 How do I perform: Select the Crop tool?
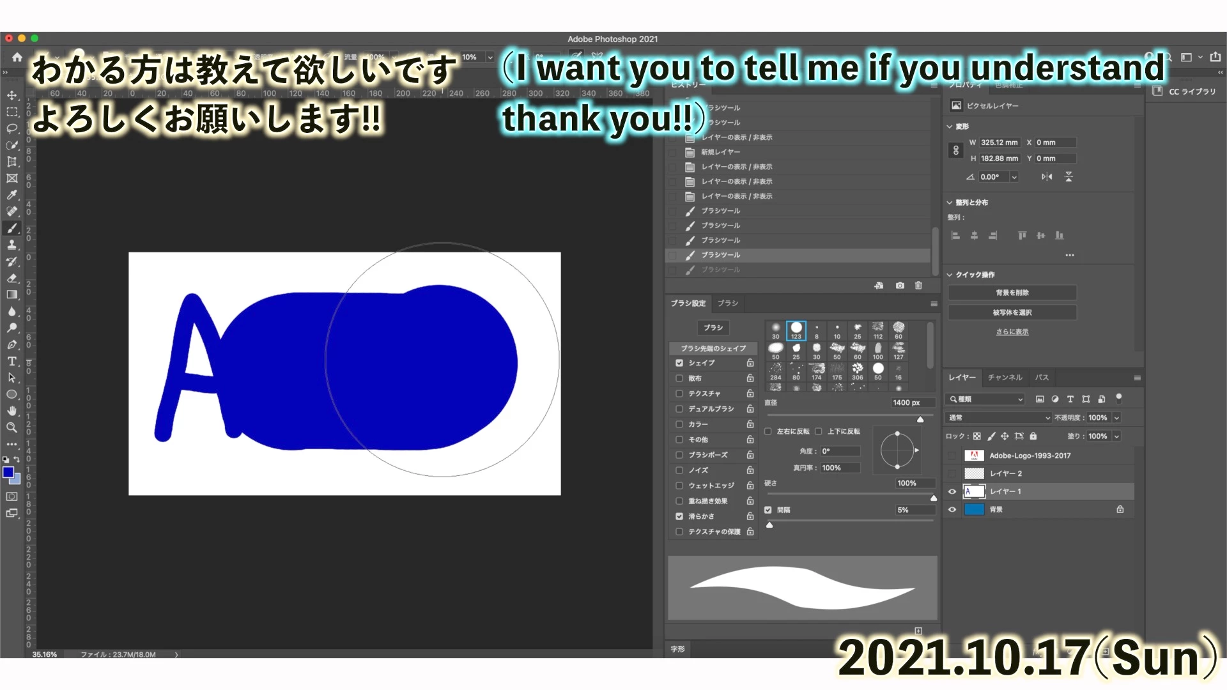tap(12, 162)
